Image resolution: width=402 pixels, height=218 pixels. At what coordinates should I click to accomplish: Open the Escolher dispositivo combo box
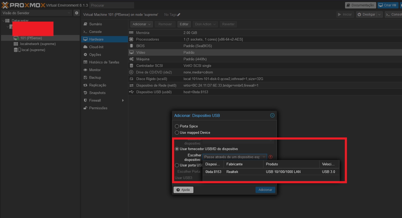pyautogui.click(x=235, y=157)
